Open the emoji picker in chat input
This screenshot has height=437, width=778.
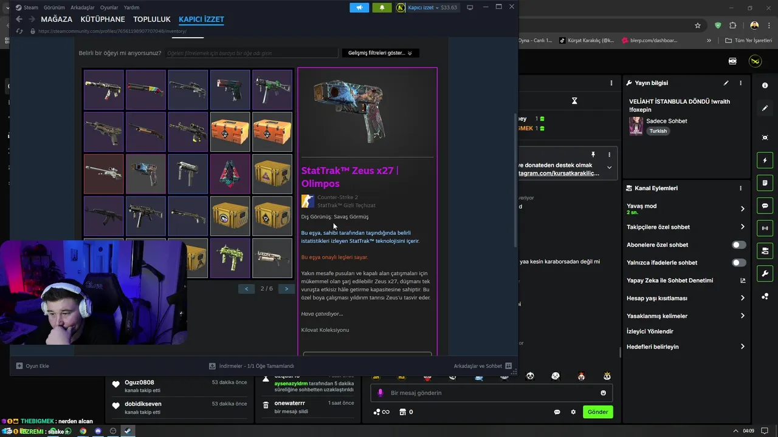click(x=603, y=393)
